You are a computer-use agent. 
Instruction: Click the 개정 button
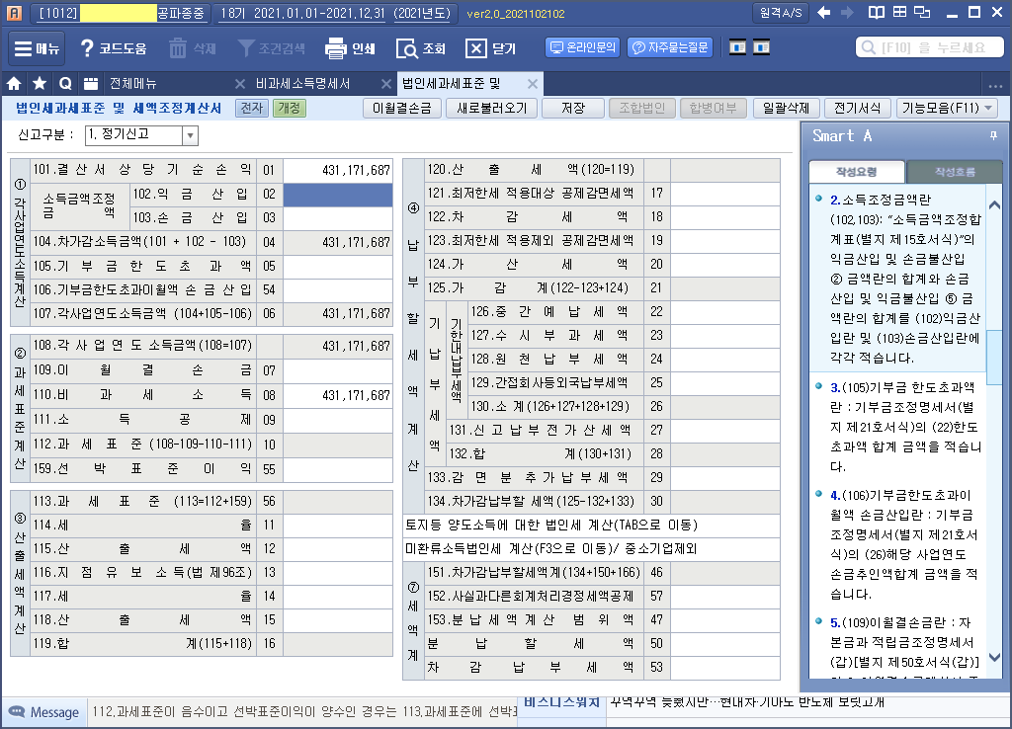click(x=290, y=108)
